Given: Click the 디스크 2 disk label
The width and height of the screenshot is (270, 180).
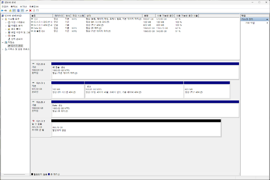Looking at the screenshot, I should pos(41,102).
